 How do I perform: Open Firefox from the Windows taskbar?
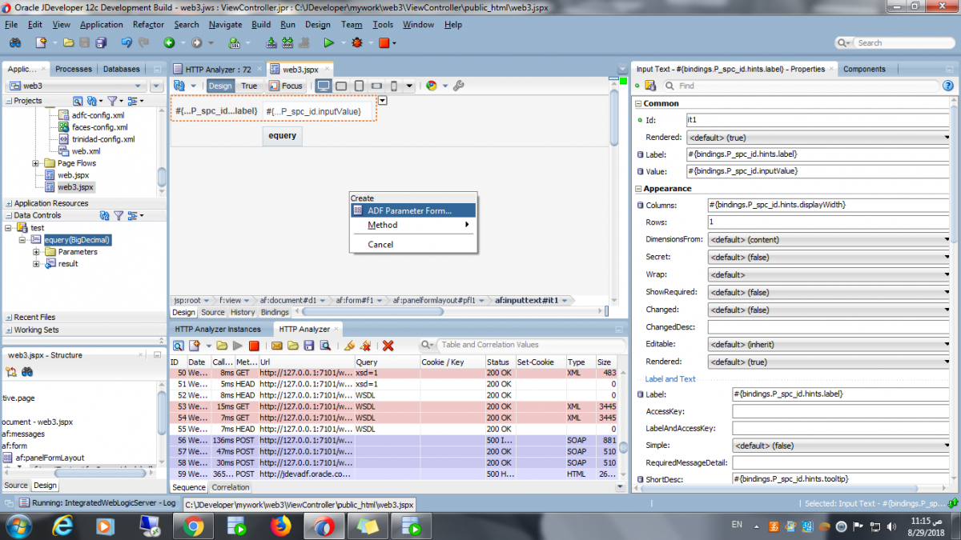coord(280,526)
